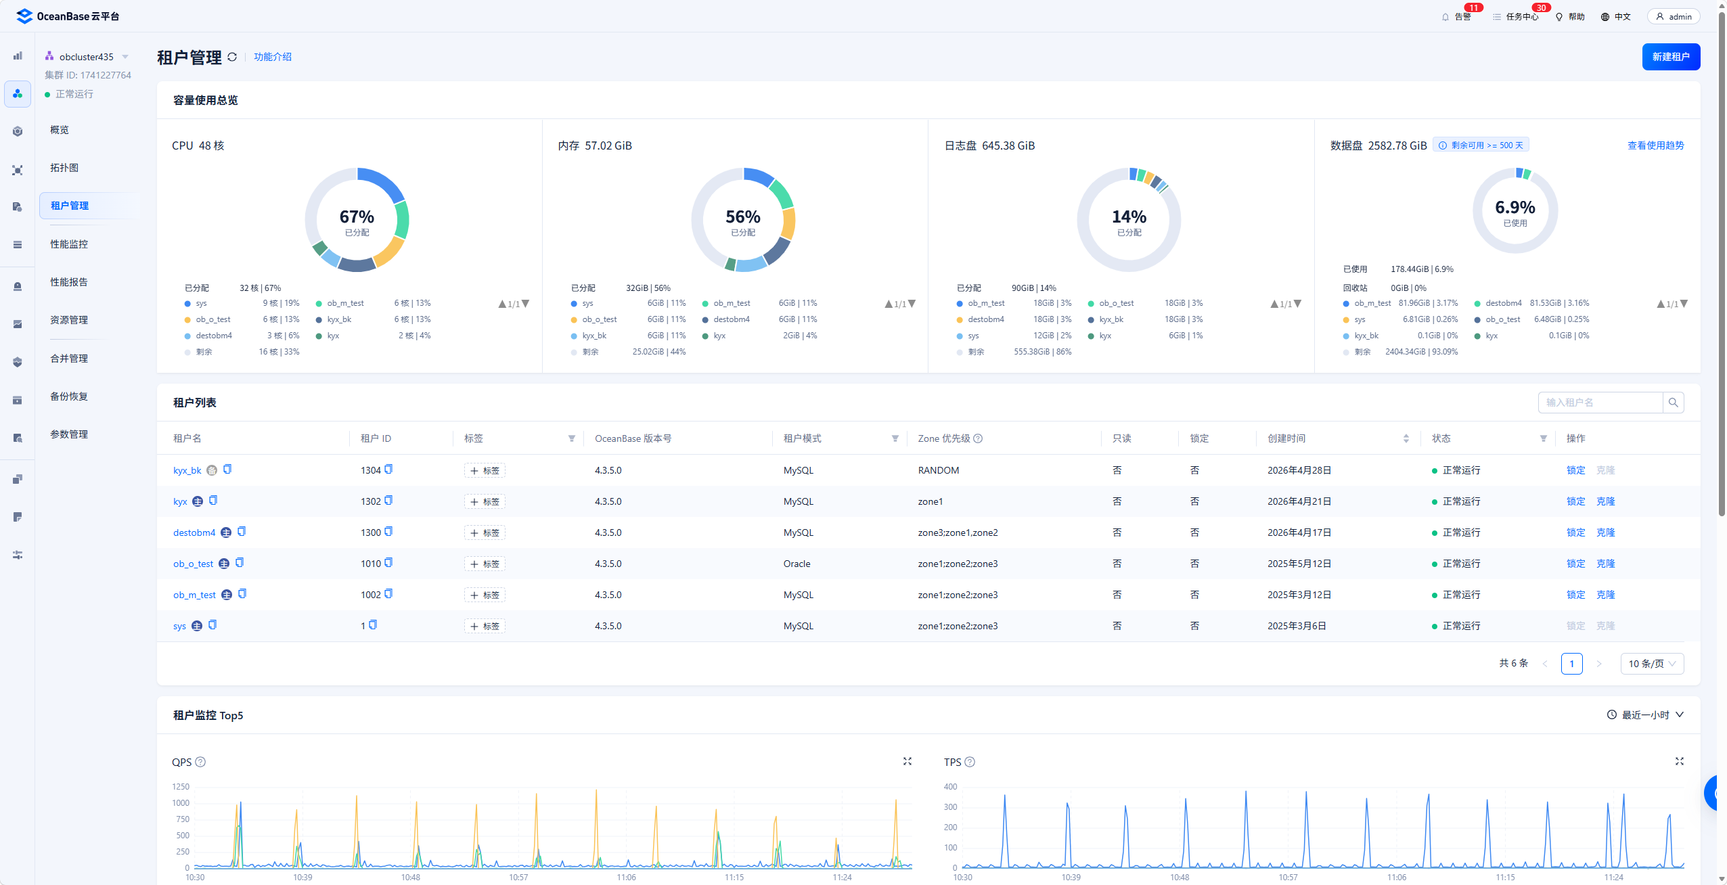Click the refresh icon beside 租户管理 title

point(232,57)
